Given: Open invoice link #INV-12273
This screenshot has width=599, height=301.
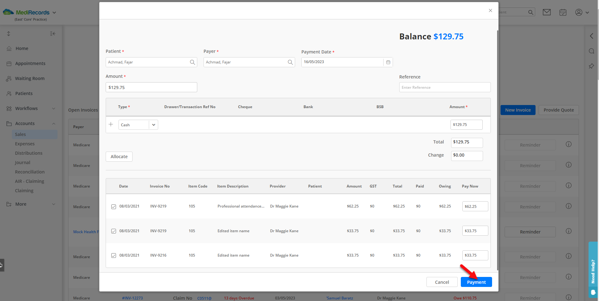Looking at the screenshot, I should tap(132, 298).
